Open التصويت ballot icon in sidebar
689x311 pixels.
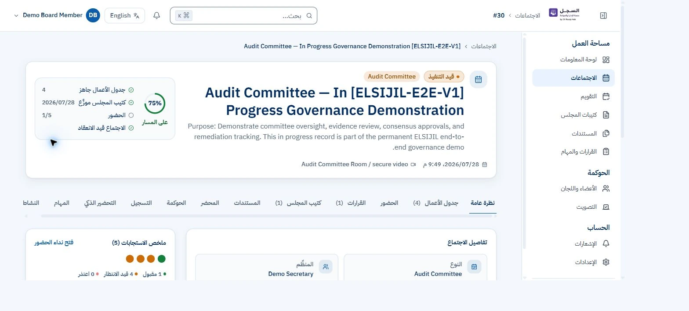[x=606, y=207]
